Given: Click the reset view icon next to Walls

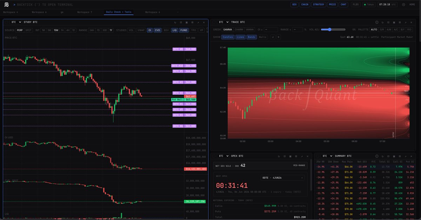Looking at the screenshot, I should pos(273,37).
